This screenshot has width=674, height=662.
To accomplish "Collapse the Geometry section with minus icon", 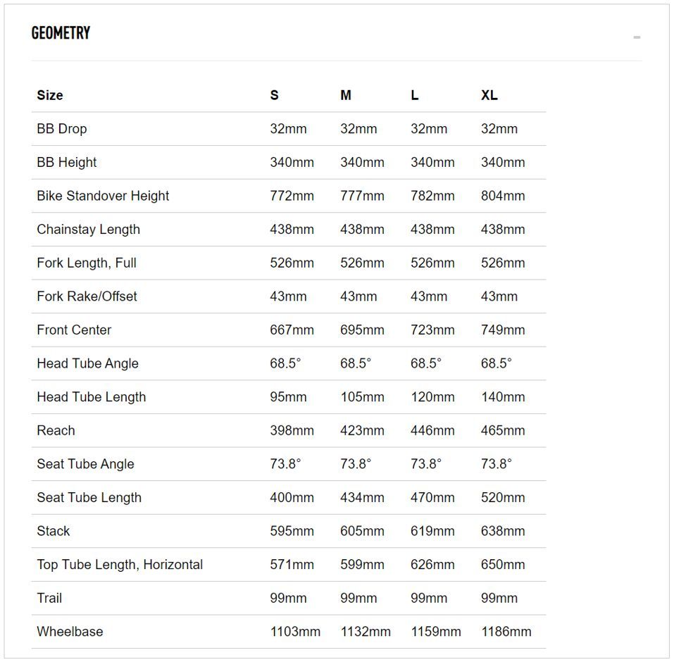I will pyautogui.click(x=637, y=37).
